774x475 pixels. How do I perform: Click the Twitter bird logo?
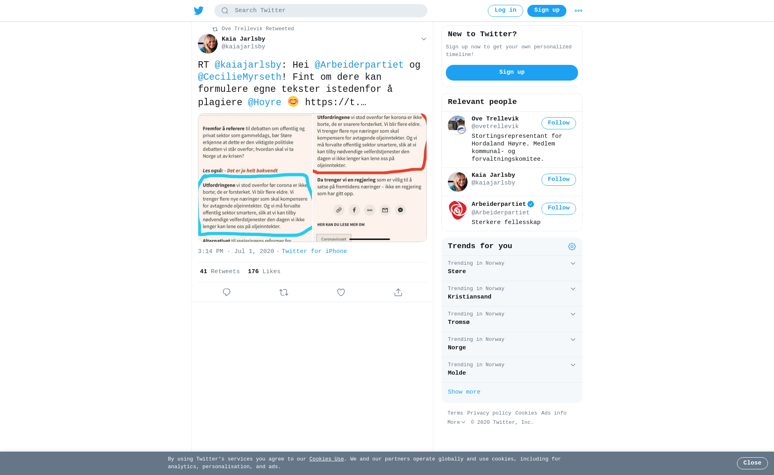199,10
